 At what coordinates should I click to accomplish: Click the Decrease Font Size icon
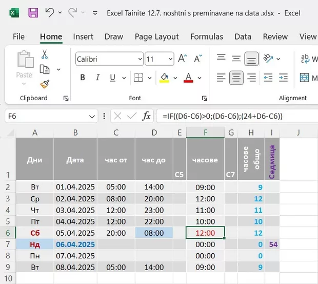pos(197,59)
